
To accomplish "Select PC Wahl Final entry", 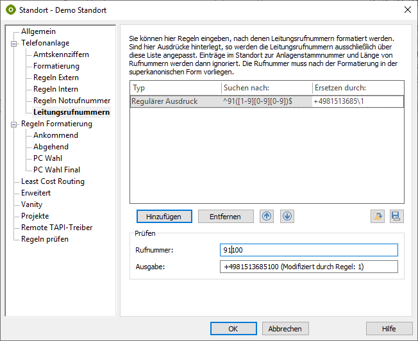I will pos(56,170).
